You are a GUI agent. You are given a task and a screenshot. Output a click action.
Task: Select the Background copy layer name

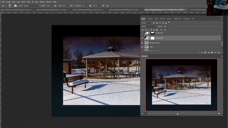(155, 43)
